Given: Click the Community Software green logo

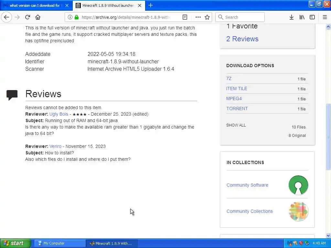Looking at the screenshot, I should point(298,185).
